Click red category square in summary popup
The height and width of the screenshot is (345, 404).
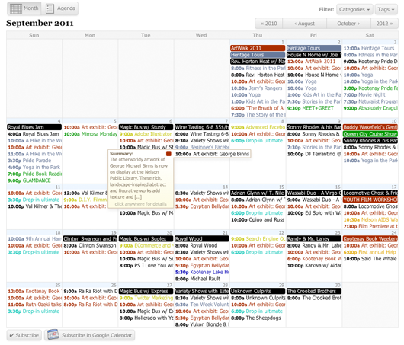click(168, 154)
